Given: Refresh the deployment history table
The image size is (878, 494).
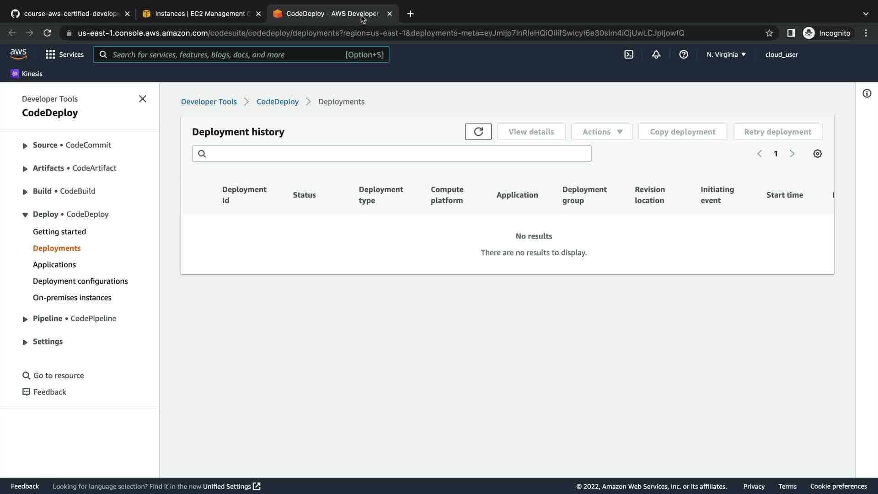Looking at the screenshot, I should click(478, 132).
